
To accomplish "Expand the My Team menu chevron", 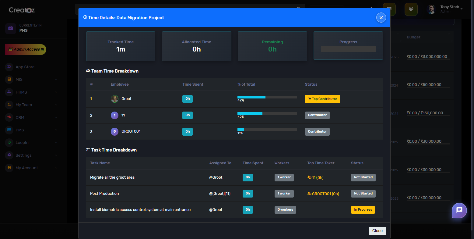I will coord(56,105).
